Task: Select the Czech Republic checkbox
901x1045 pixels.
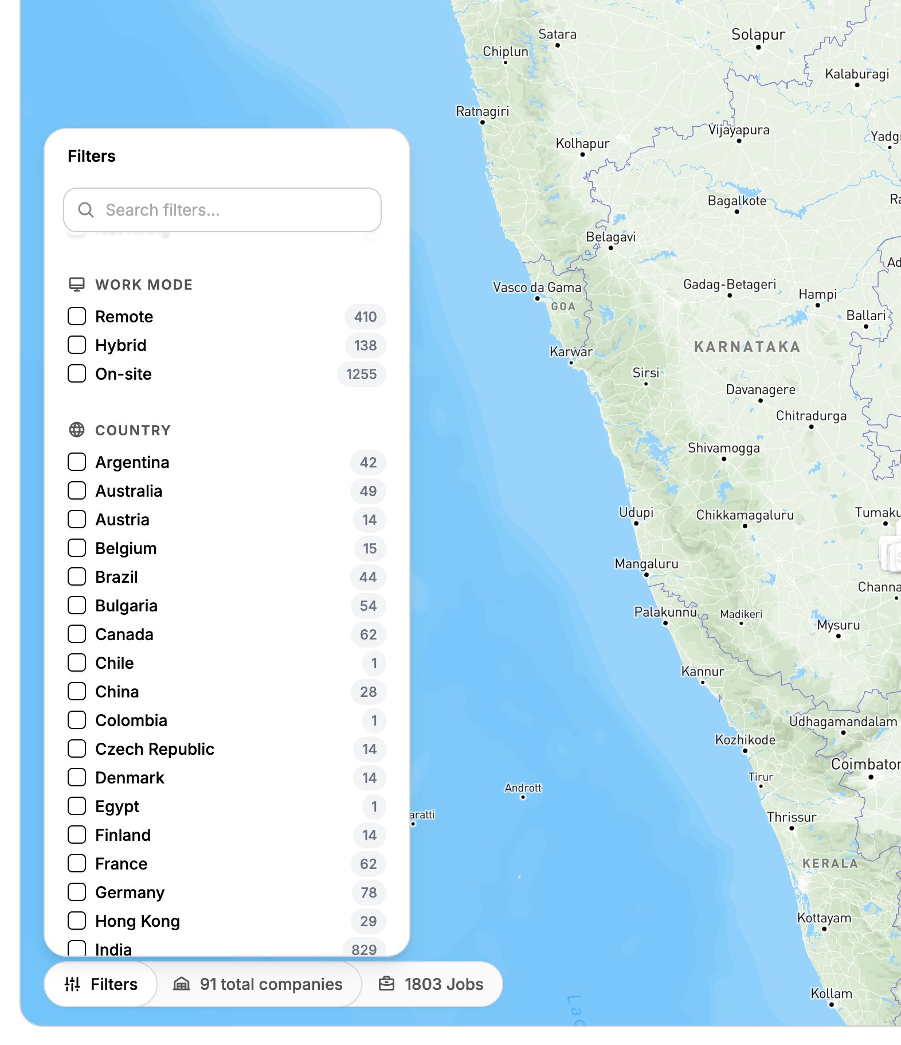Action: pyautogui.click(x=77, y=749)
